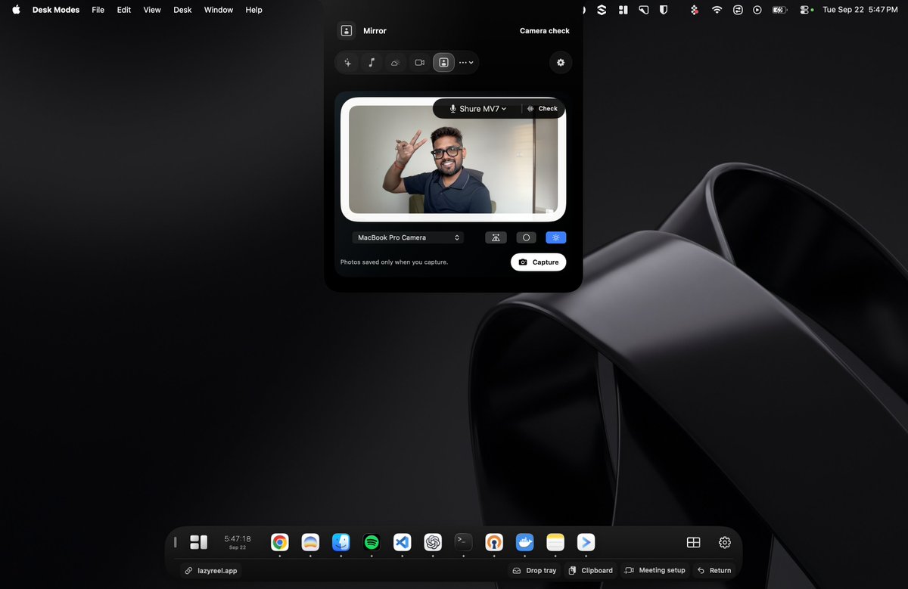Viewport: 908px width, 589px height.
Task: Open the Apple menu
Action: (x=16, y=10)
